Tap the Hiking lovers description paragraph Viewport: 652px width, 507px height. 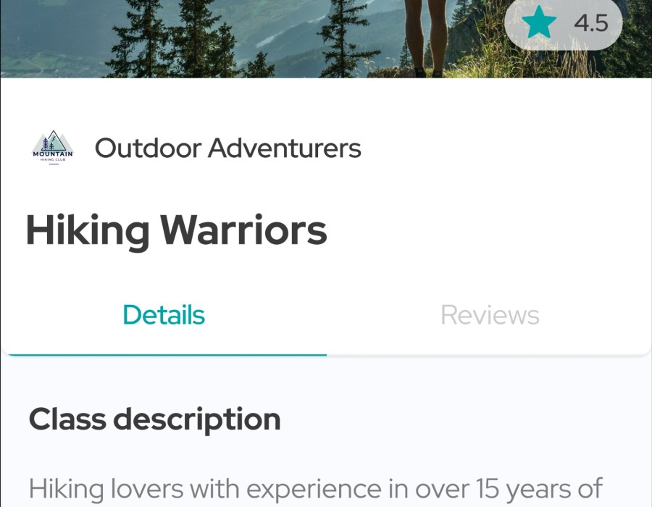[316, 490]
